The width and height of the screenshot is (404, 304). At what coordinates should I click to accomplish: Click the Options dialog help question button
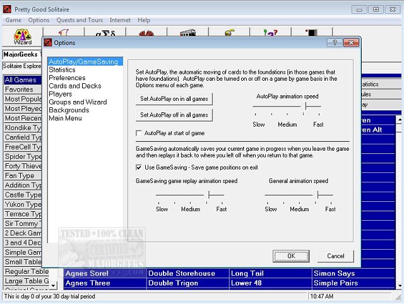[x=335, y=43]
